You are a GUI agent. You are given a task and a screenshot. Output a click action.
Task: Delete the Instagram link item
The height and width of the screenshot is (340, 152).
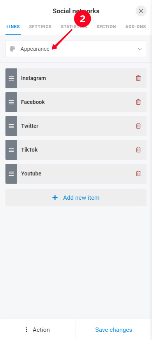(x=138, y=78)
